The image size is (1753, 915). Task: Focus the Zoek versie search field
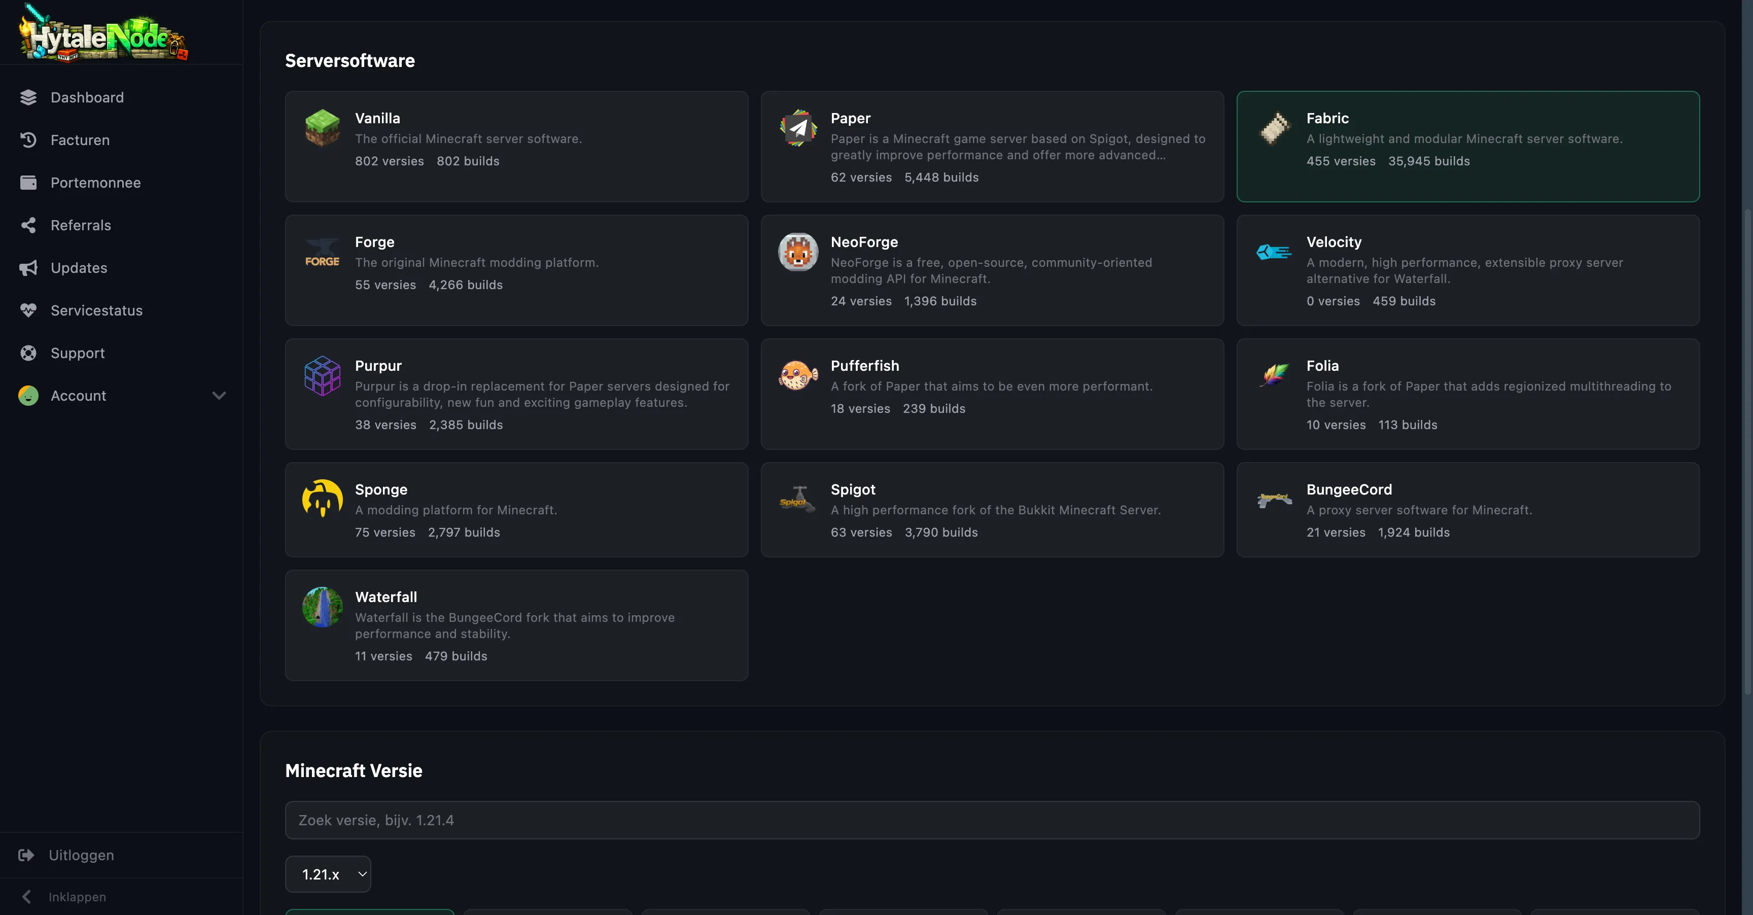pyautogui.click(x=992, y=820)
